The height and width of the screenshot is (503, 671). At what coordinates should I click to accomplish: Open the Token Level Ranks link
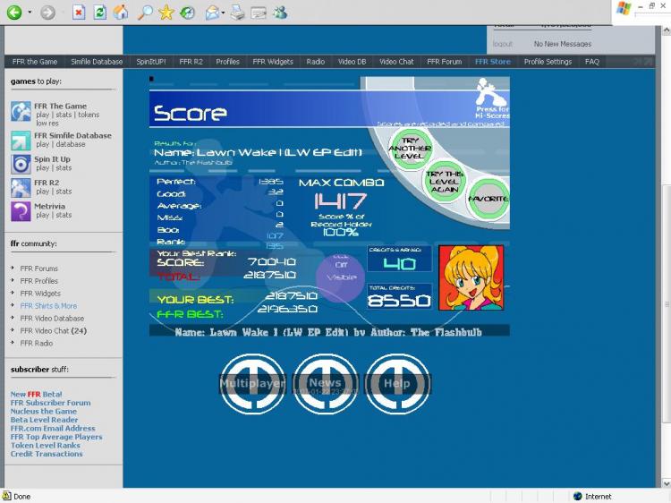pos(46,446)
